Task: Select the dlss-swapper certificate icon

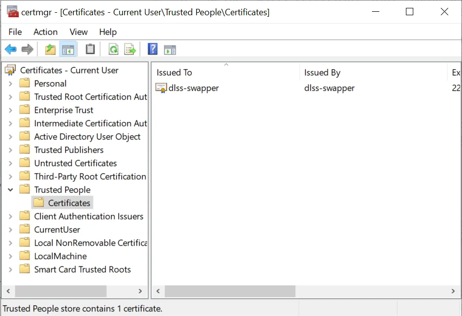Action: tap(161, 88)
